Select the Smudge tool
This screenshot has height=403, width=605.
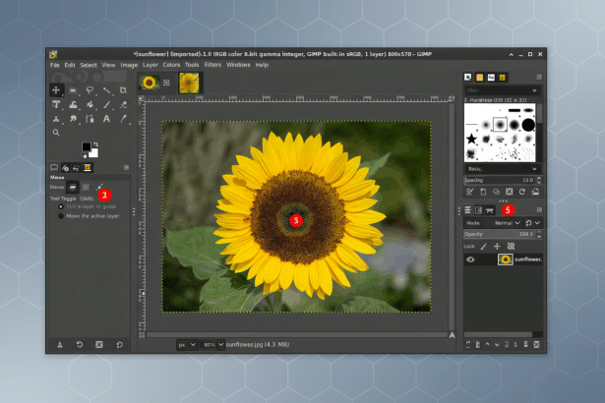click(73, 119)
